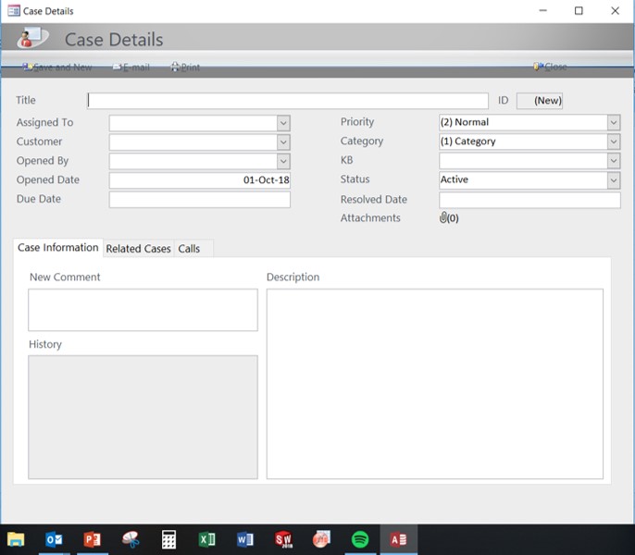Click the Print toolbar button
Image resolution: width=635 pixels, height=555 pixels.
[185, 68]
